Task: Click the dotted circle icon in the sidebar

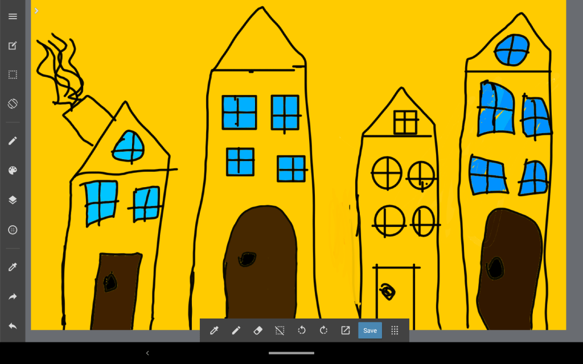Action: [13, 230]
